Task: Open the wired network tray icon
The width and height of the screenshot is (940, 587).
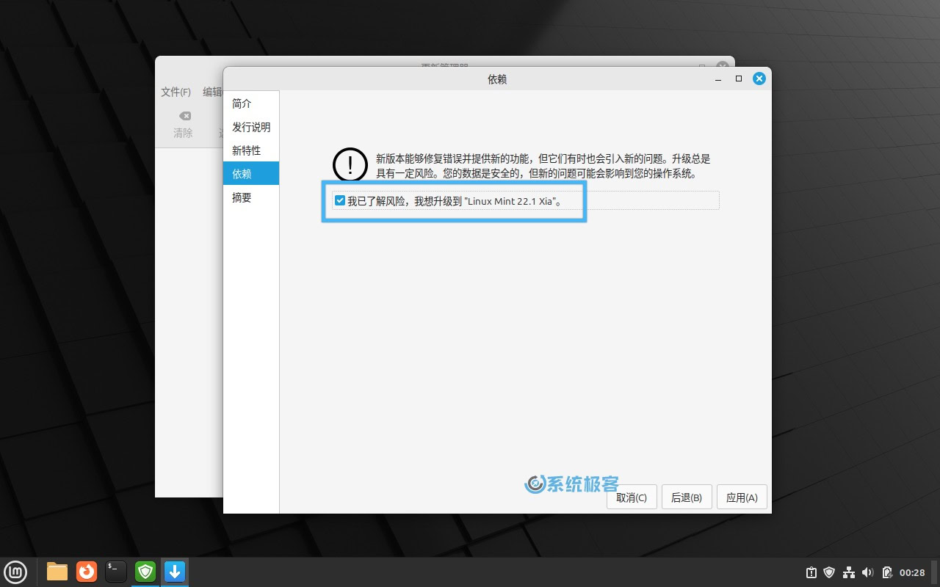Action: (849, 572)
